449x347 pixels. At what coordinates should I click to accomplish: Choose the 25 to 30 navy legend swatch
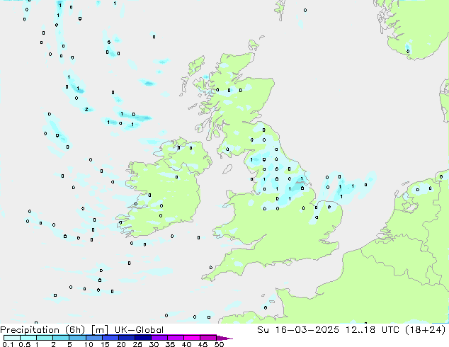[143, 338]
